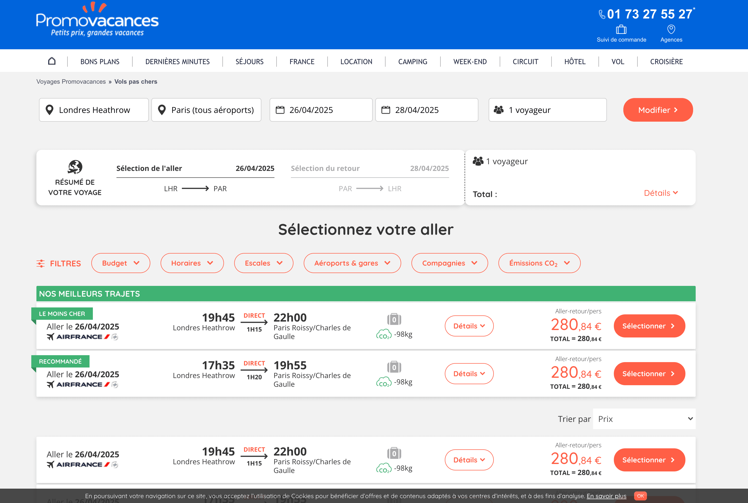Viewport: 748px width, 503px height.
Task: Open HÔTEL menu
Action: coord(575,61)
